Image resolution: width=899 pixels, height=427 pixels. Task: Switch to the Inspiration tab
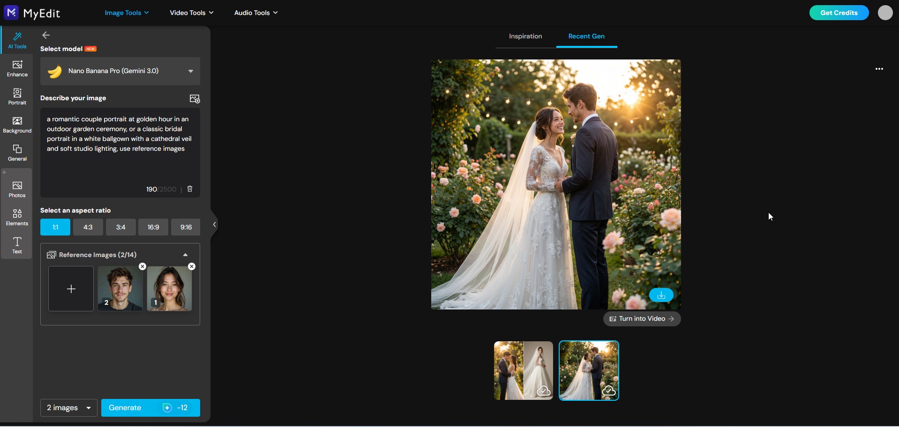point(525,36)
